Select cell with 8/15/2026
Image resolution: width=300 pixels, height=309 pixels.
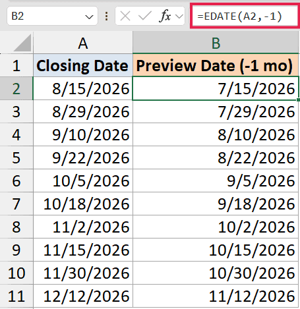pos(83,88)
